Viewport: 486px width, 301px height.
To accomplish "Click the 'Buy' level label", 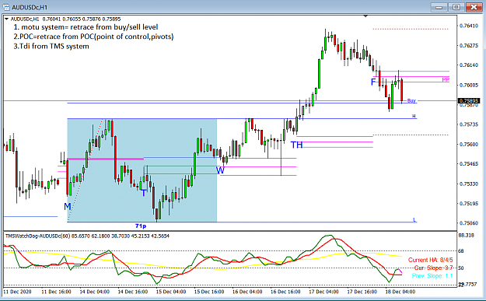I will 411,101.
